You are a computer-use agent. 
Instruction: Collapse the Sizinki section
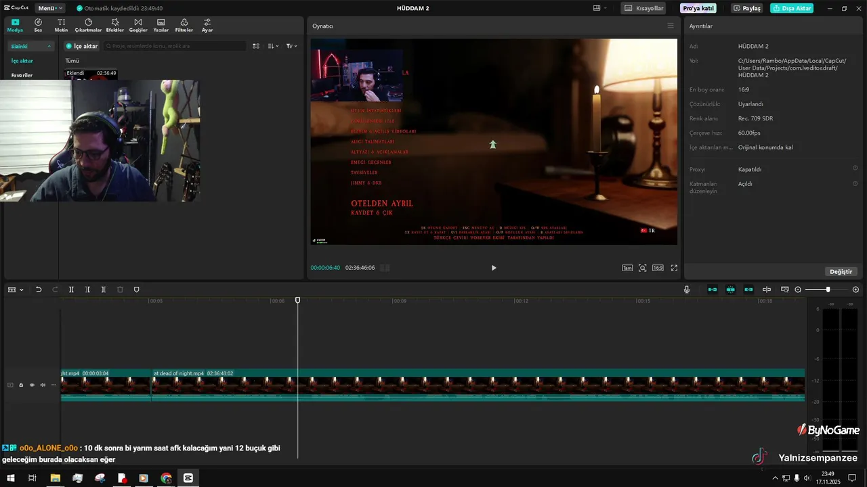coord(49,46)
